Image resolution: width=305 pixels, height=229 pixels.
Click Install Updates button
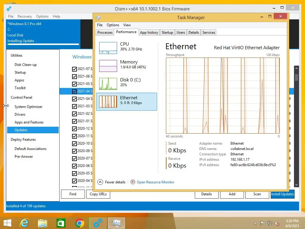coord(282,194)
